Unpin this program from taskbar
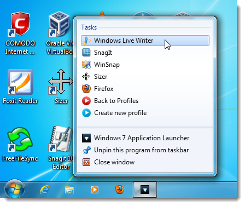 [x=145, y=150]
